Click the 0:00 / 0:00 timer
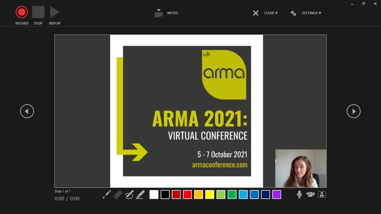 [67, 199]
